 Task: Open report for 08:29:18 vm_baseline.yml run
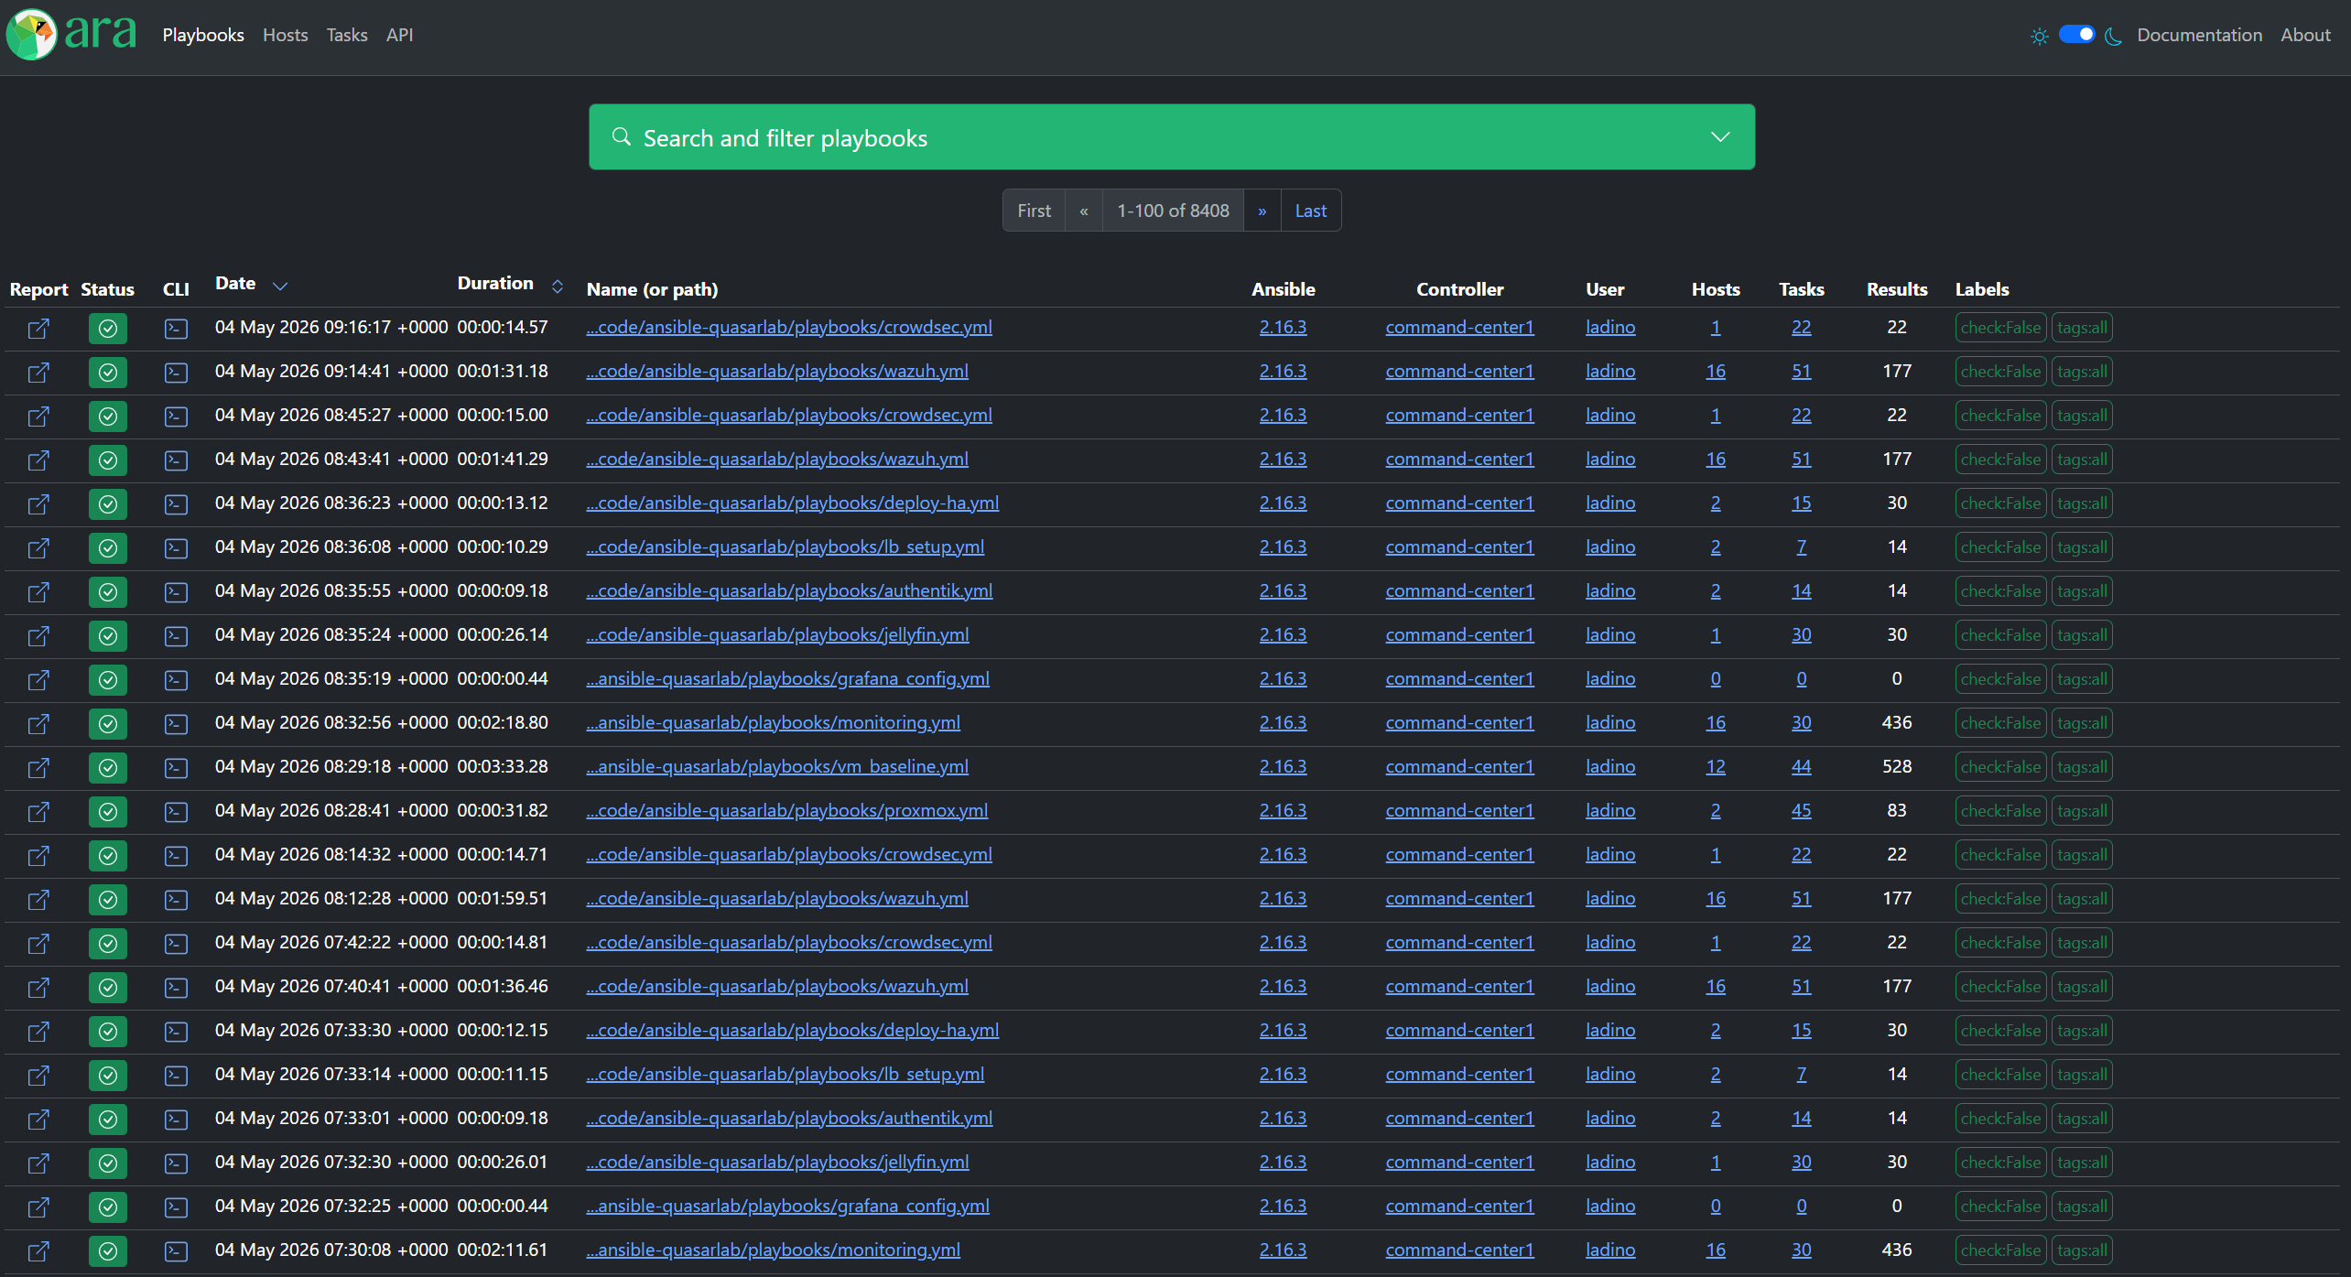[x=38, y=767]
